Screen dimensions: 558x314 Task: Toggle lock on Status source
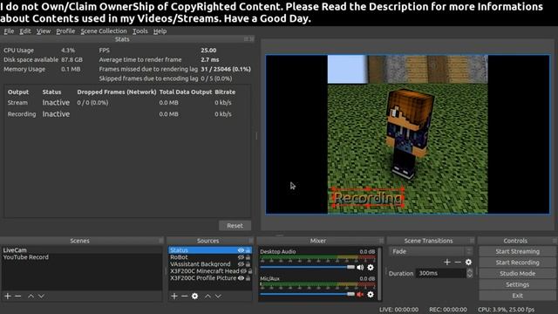pyautogui.click(x=248, y=250)
